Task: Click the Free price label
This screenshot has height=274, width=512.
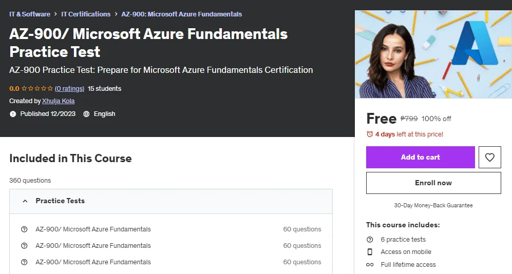Action: tap(382, 119)
